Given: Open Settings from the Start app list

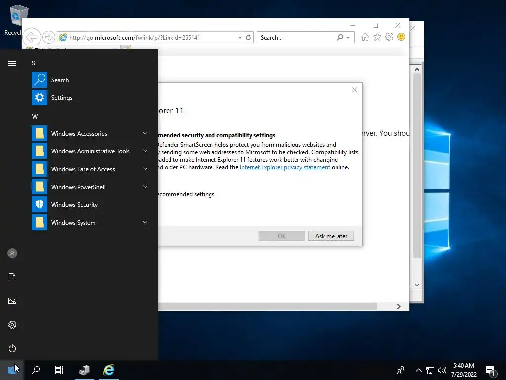Looking at the screenshot, I should [90, 97].
